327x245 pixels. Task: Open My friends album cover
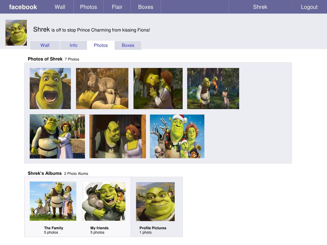coord(104,202)
